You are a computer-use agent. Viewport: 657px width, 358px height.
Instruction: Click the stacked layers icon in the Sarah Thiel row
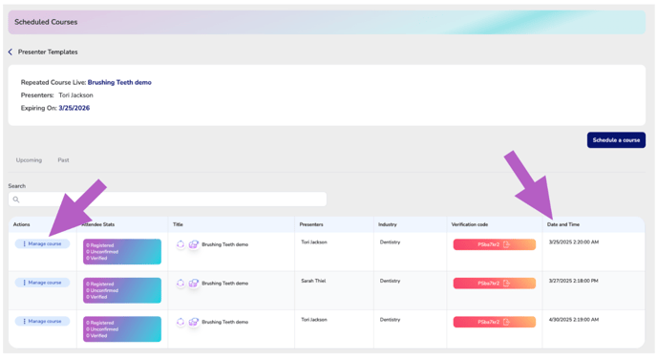(193, 284)
